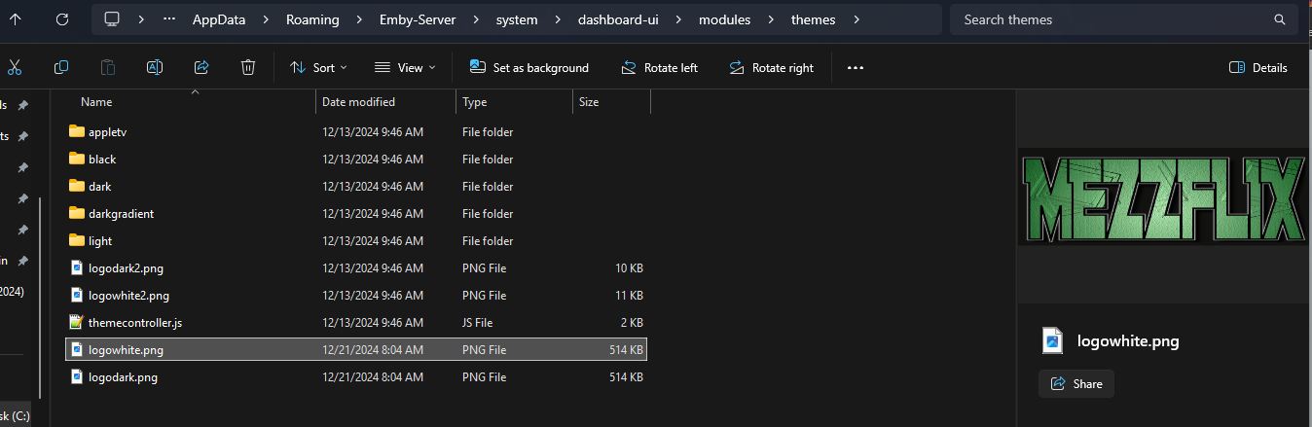Open the See more toolbar options
This screenshot has height=427, width=1312.
coord(856,67)
